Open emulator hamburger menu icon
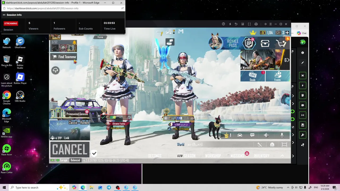The image size is (340, 191). click(270, 24)
